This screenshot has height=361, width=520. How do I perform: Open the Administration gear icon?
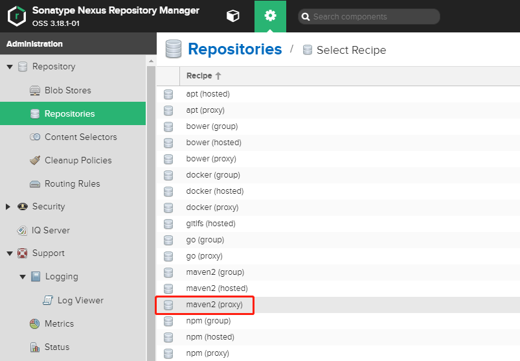[x=270, y=16]
